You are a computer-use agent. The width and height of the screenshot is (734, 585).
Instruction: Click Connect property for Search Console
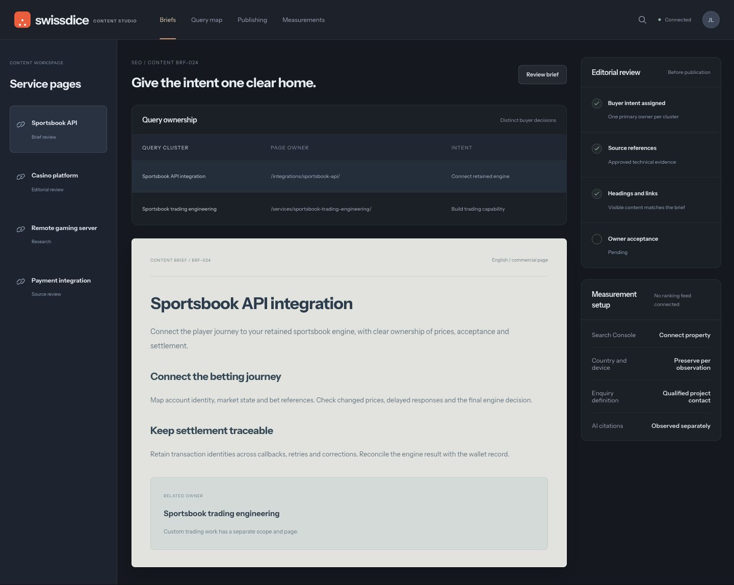[x=685, y=335]
